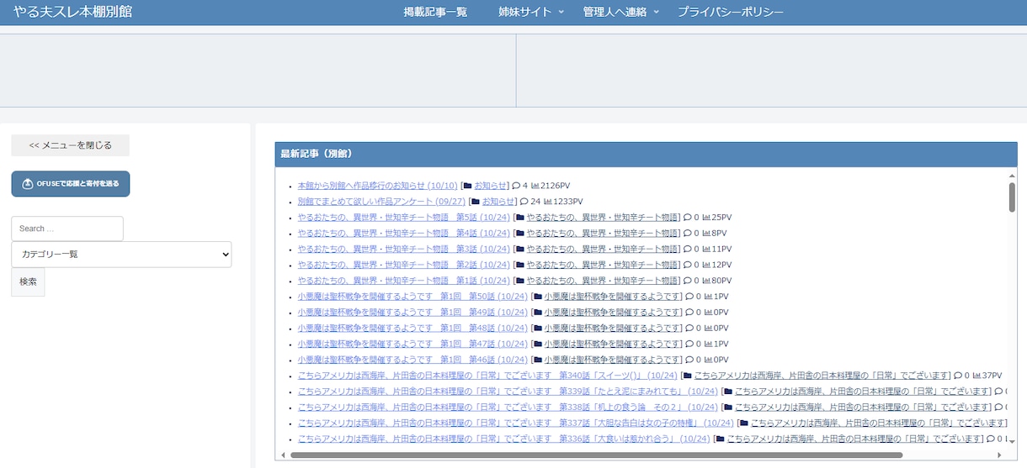Open お知らせ category in the 2126PV row

[491, 186]
